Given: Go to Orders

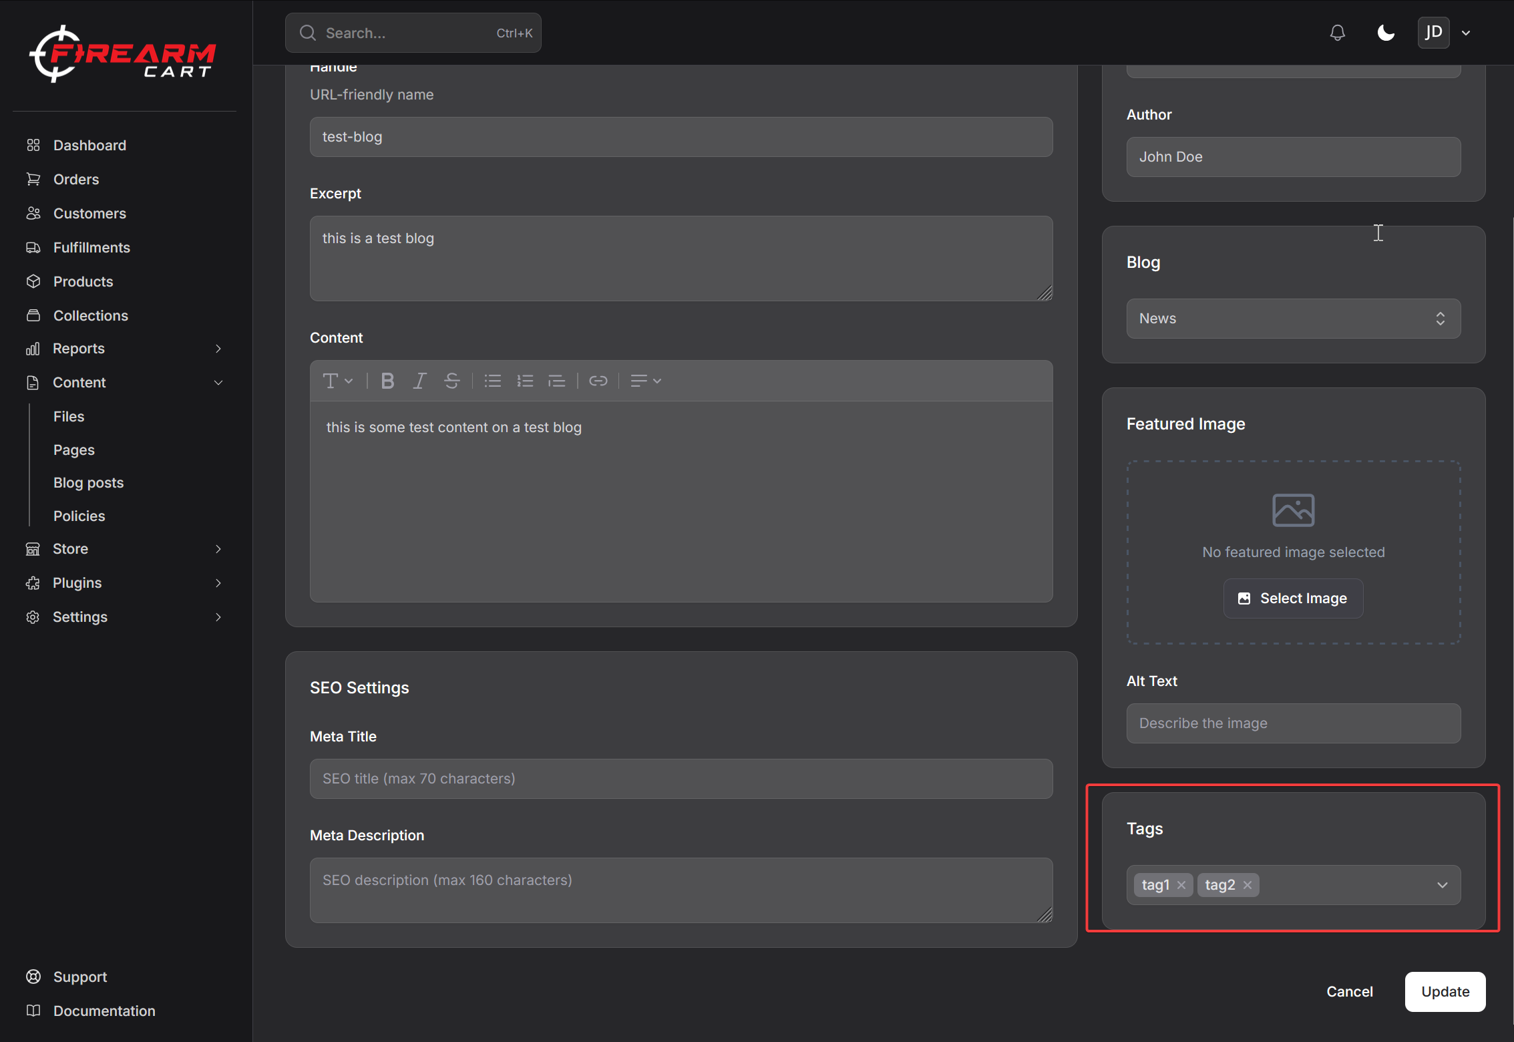Looking at the screenshot, I should pyautogui.click(x=76, y=179).
